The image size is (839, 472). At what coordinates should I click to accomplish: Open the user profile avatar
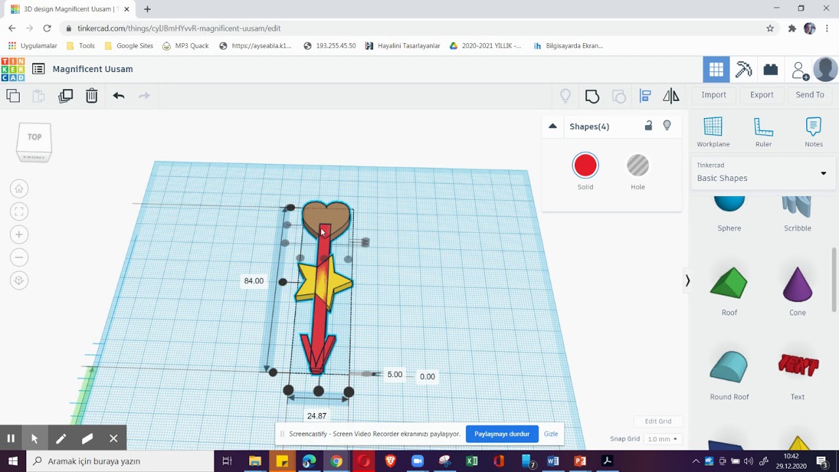pyautogui.click(x=825, y=69)
